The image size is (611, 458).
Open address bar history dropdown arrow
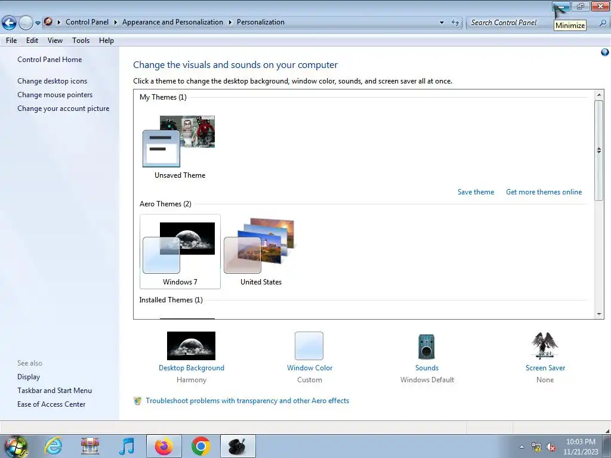pos(442,23)
